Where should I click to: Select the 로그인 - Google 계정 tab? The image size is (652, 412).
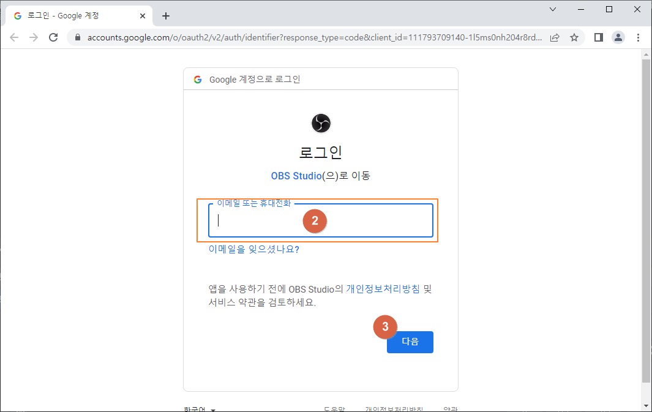click(79, 16)
